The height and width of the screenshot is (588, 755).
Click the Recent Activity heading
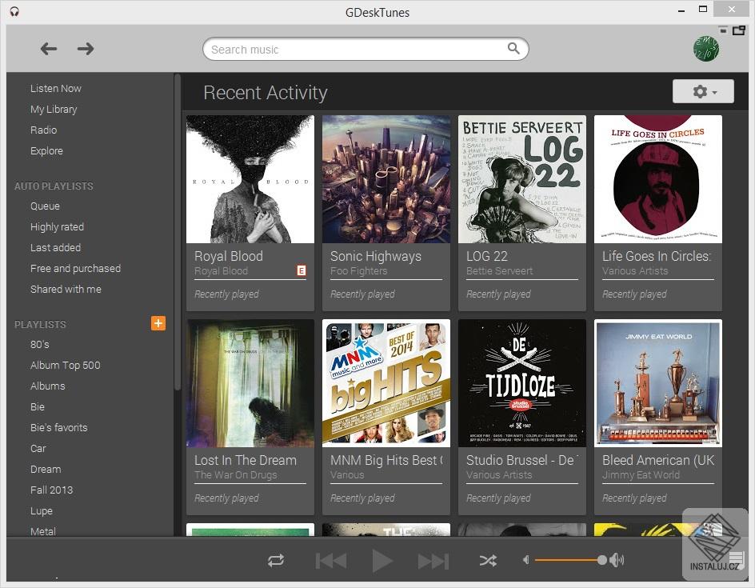[x=266, y=93]
